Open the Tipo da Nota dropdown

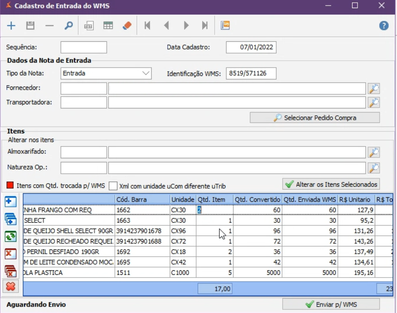coord(145,73)
